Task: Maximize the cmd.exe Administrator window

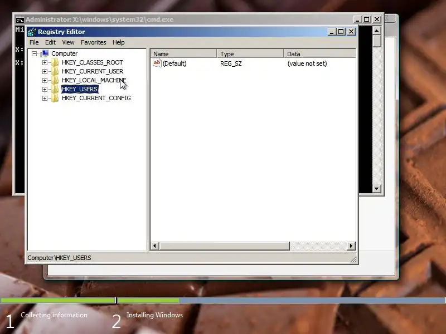Action: click(x=367, y=19)
